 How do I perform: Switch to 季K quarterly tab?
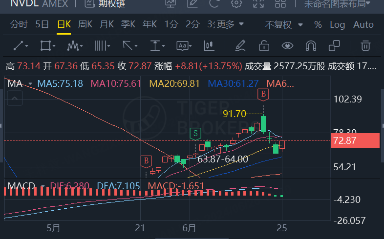click(x=128, y=24)
